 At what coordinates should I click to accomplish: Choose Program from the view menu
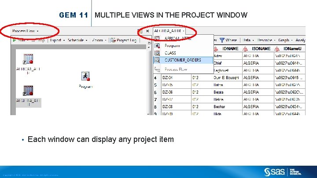[183, 46]
